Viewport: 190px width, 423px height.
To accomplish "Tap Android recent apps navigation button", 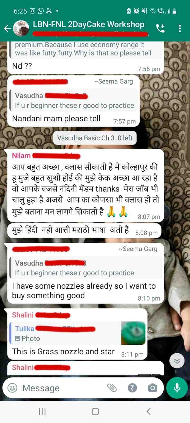I will click(42, 411).
